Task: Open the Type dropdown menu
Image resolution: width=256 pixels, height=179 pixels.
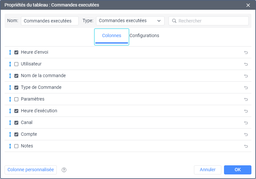Action: coord(130,21)
